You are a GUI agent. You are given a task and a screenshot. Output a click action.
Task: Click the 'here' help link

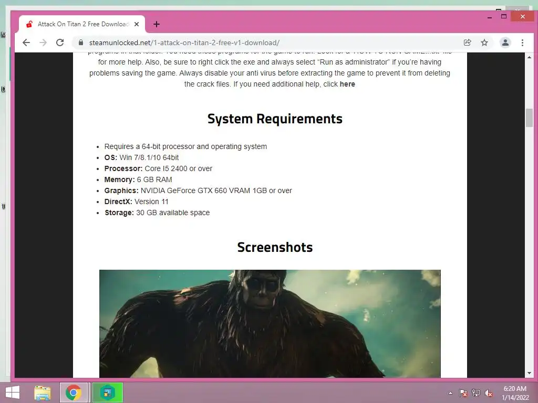point(347,84)
